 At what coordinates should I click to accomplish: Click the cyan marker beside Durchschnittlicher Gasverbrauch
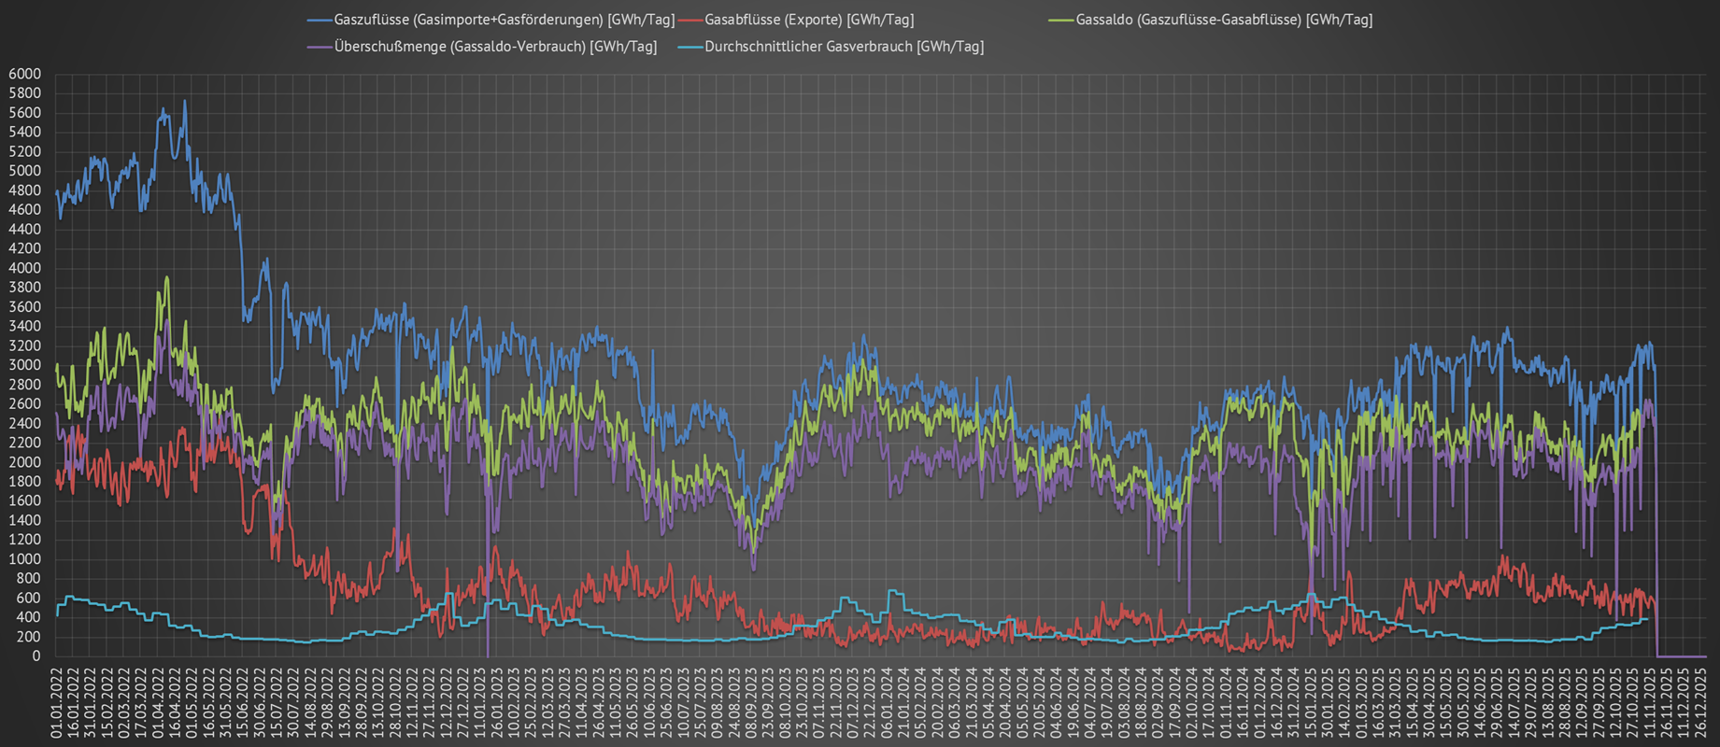click(690, 47)
